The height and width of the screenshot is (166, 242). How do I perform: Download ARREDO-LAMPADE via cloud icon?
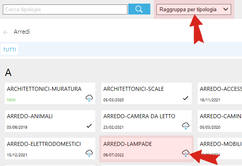pyautogui.click(x=186, y=153)
